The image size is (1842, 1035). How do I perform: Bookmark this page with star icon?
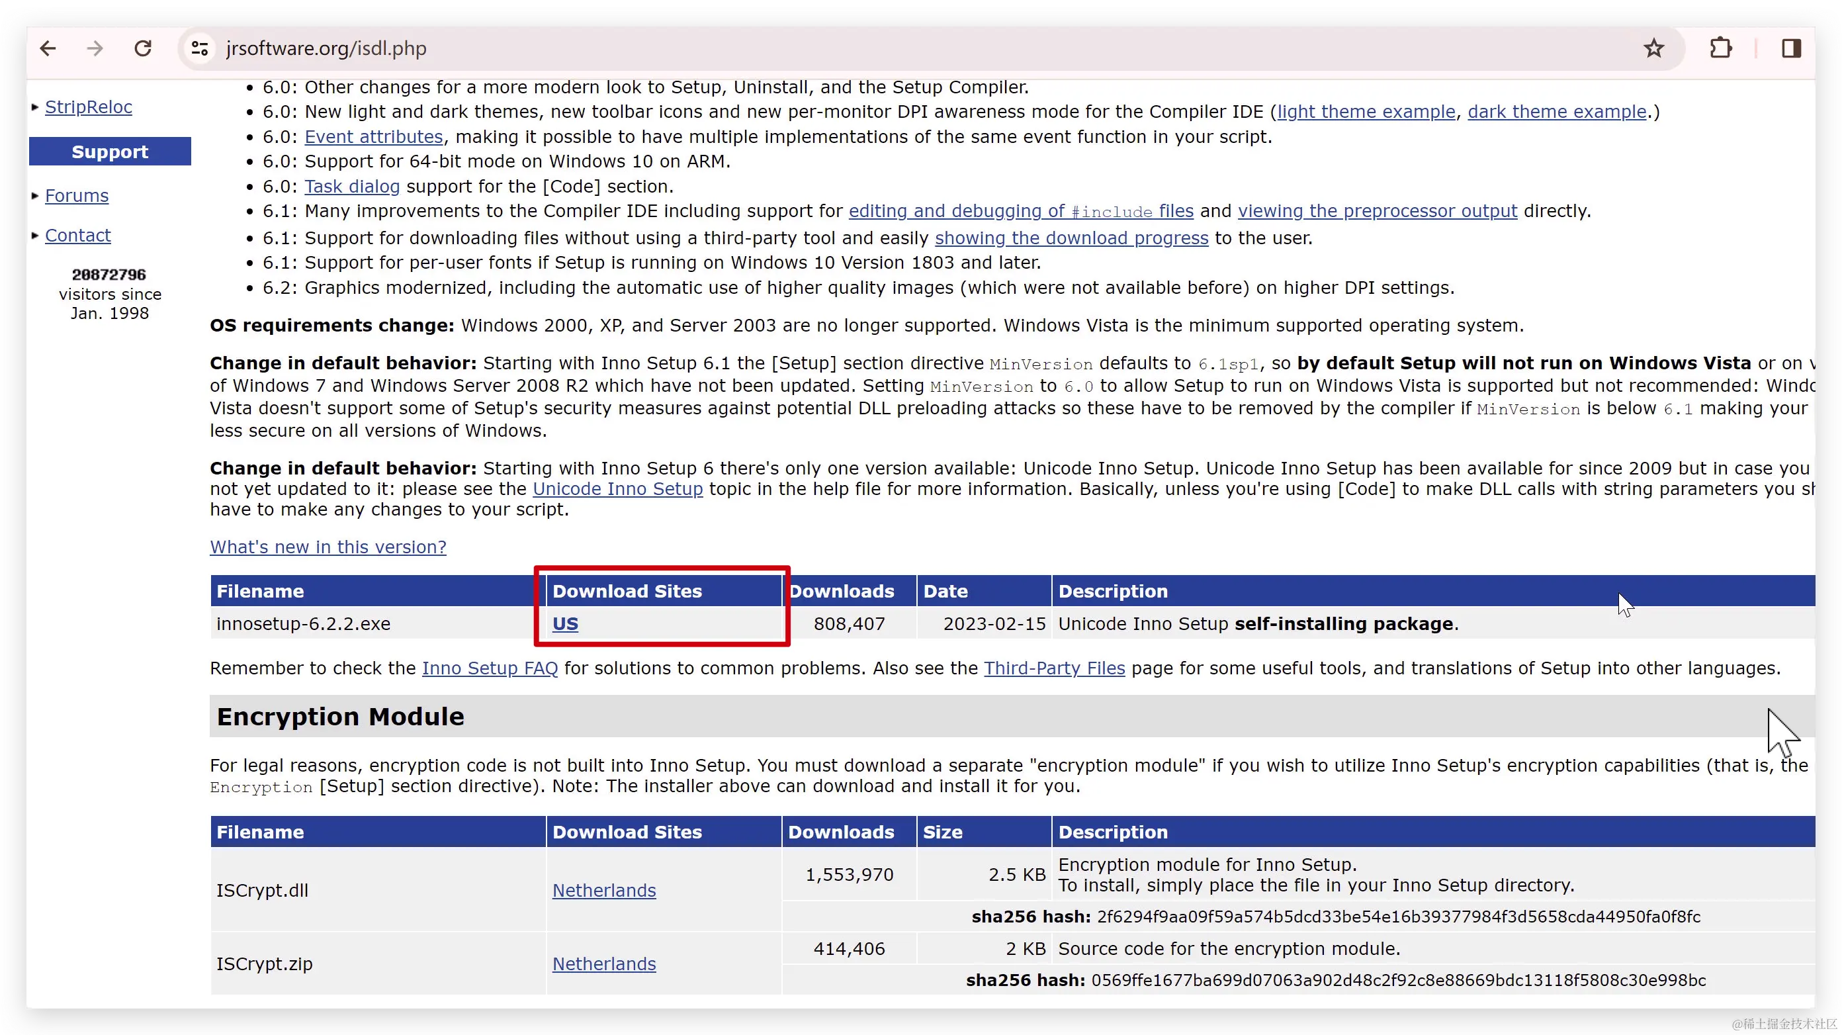click(x=1653, y=48)
